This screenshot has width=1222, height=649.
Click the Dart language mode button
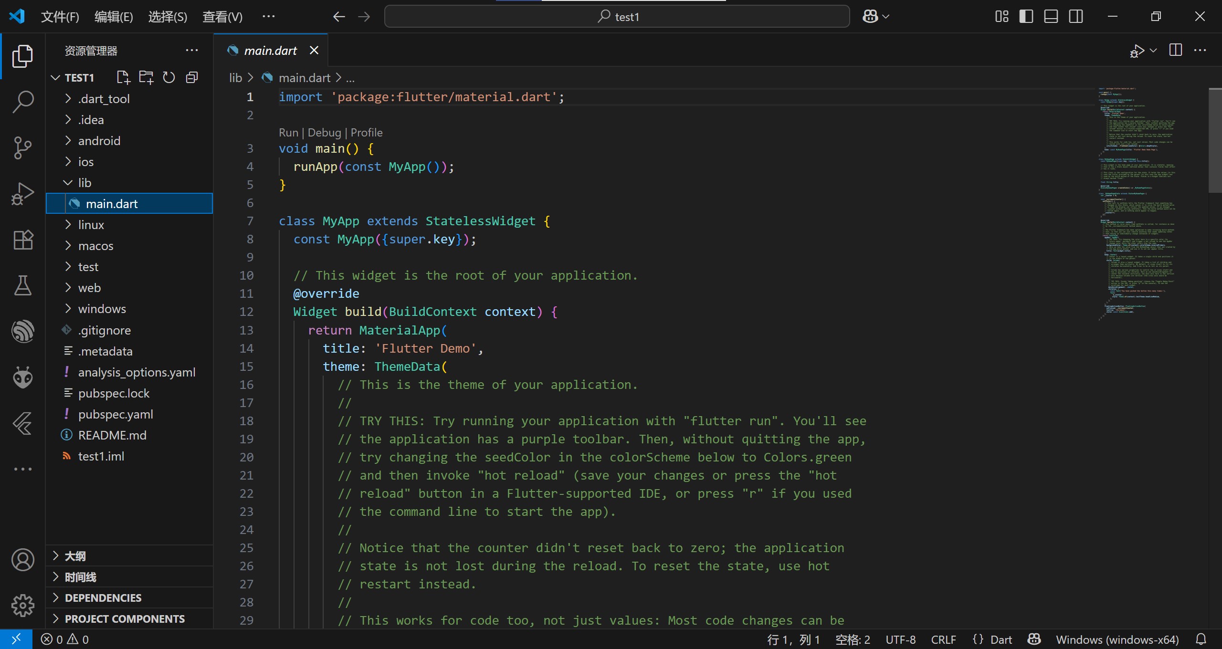point(1001,639)
